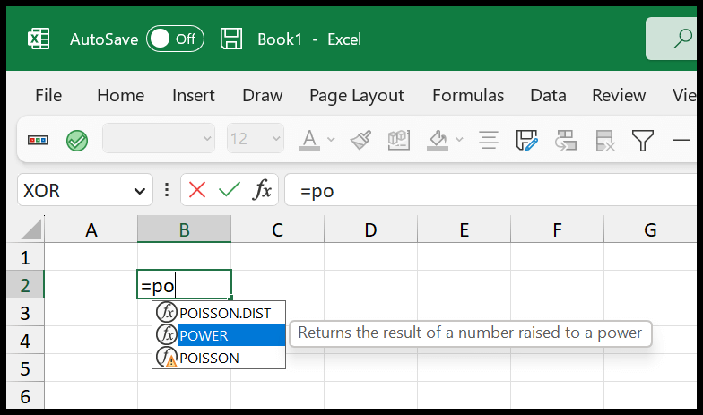Open the Name Box dropdown arrow
Viewport: 703px width, 415px height.
pyautogui.click(x=140, y=192)
